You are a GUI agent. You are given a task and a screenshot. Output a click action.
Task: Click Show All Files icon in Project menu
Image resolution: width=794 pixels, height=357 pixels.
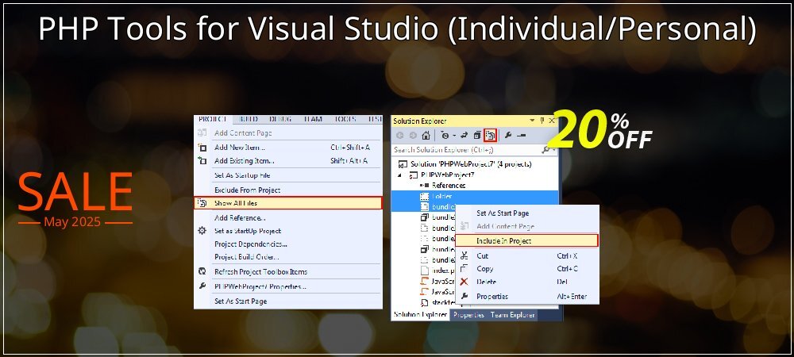[x=202, y=203]
